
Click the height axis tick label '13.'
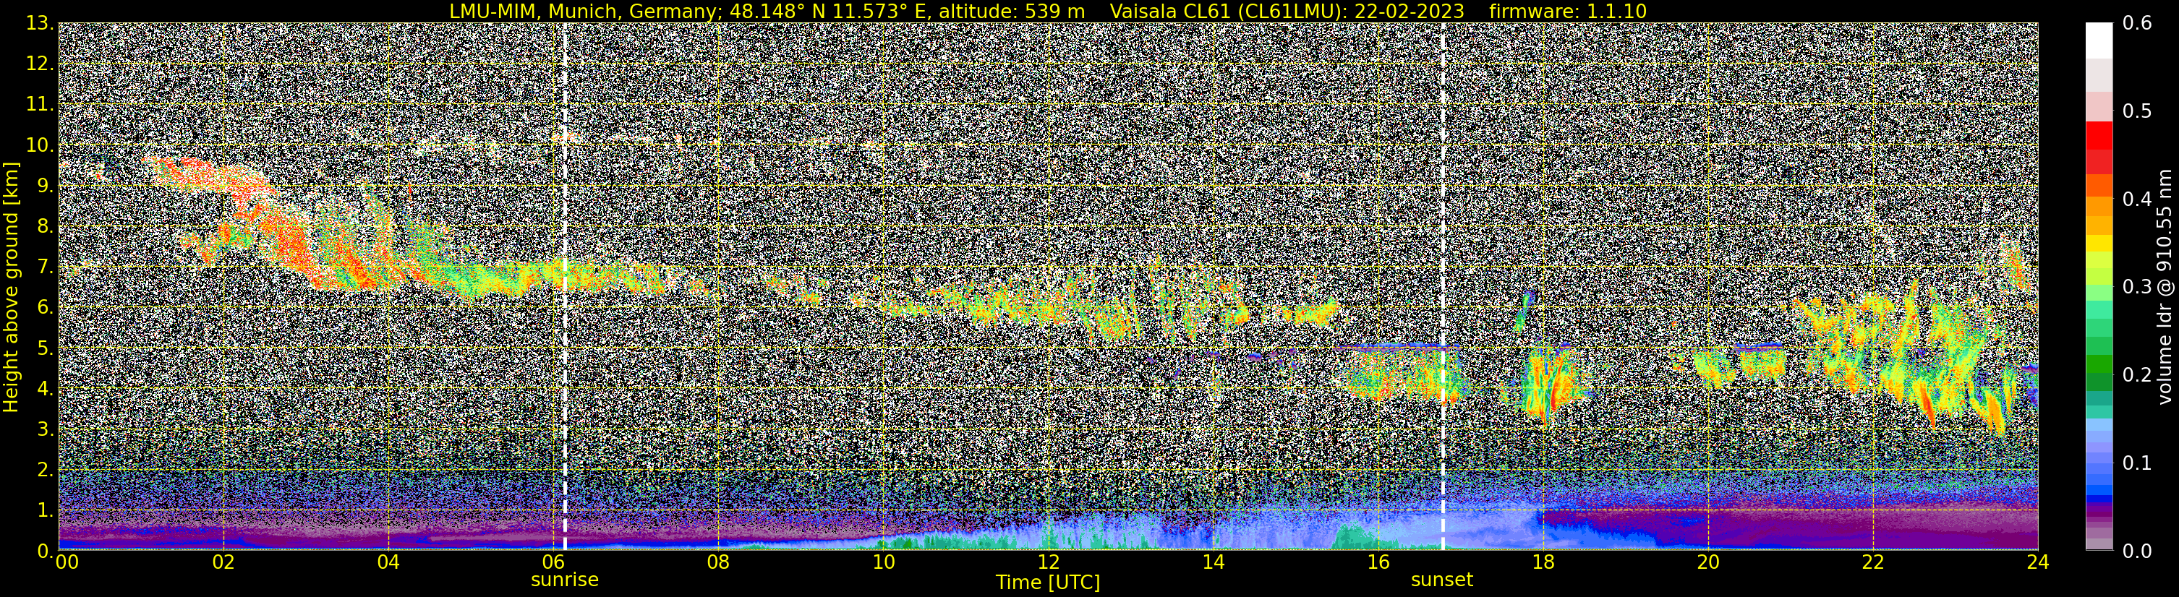coord(39,24)
